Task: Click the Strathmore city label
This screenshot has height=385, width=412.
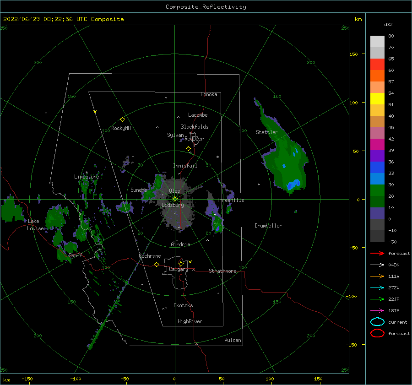Action: tap(222, 271)
